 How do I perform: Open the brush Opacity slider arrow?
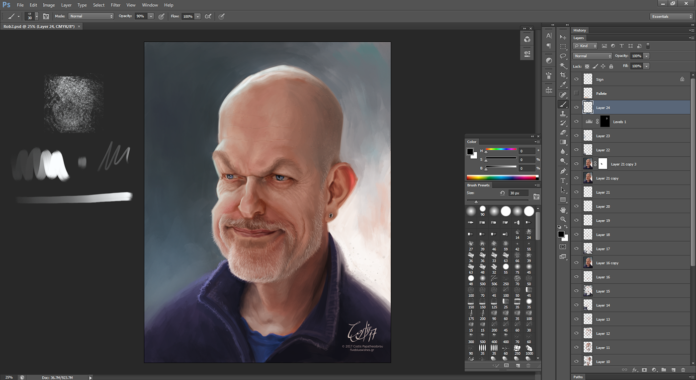[x=151, y=16]
